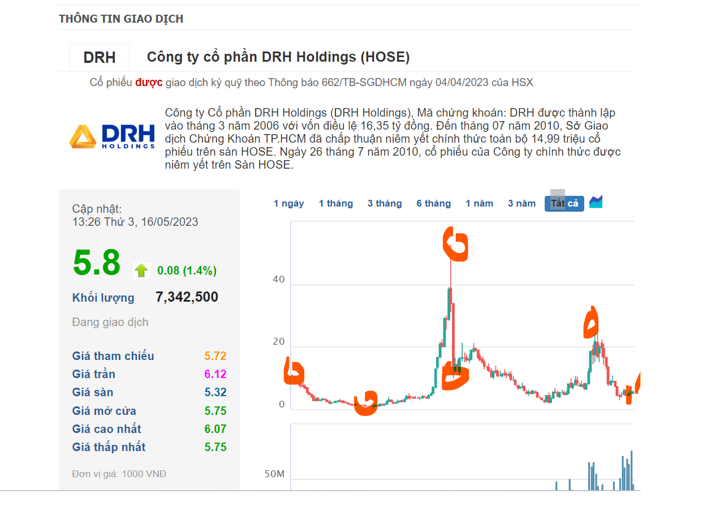
Task: Click the 'Đơn vị giá: 1000 VNĐ' note
Action: (x=119, y=474)
